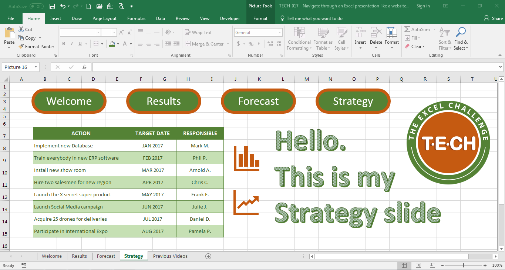Click the Save icon in Quick Access toolbar
This screenshot has height=270, width=505.
(52, 6)
